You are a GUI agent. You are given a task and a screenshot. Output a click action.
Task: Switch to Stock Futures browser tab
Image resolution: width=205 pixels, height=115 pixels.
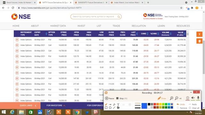[x=19, y=3]
